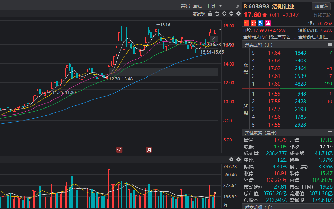Image resolution: width=334 pixels, height=209 pixels.
Task: Toggle fullscreen chart view icon
Action: (228, 6)
